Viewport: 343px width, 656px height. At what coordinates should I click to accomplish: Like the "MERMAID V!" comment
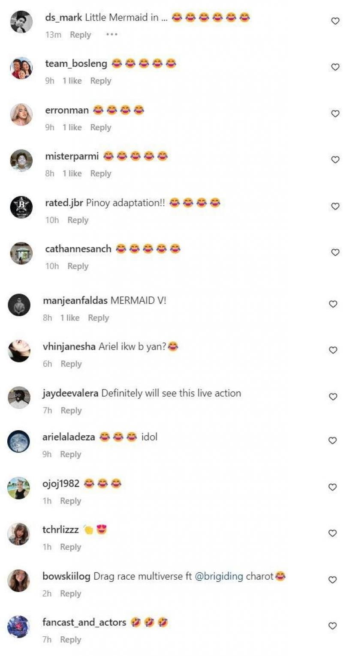tap(333, 304)
